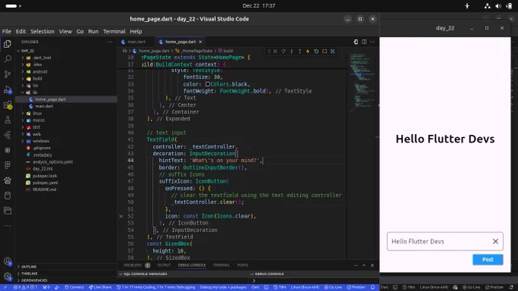
Task: Collapse the lib folder
Action: 35,92
